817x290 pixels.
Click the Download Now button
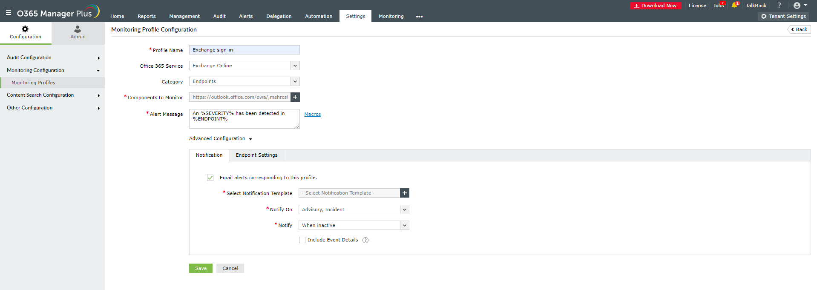656,6
